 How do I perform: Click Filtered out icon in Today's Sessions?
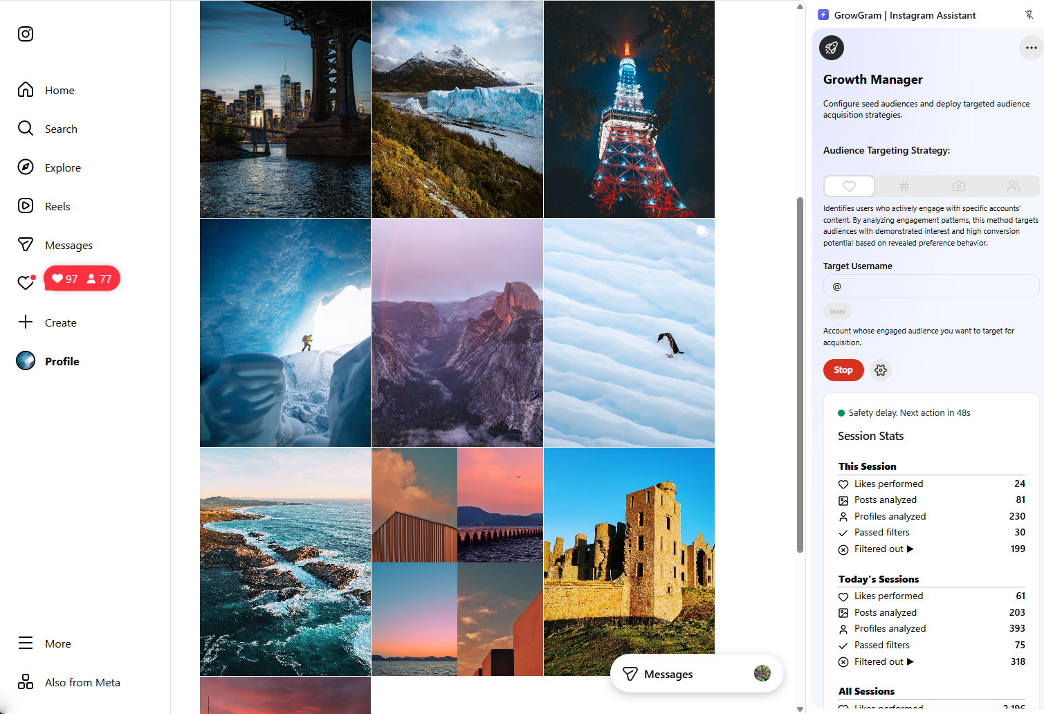843,662
